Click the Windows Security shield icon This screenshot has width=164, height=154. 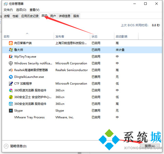coord(11,63)
